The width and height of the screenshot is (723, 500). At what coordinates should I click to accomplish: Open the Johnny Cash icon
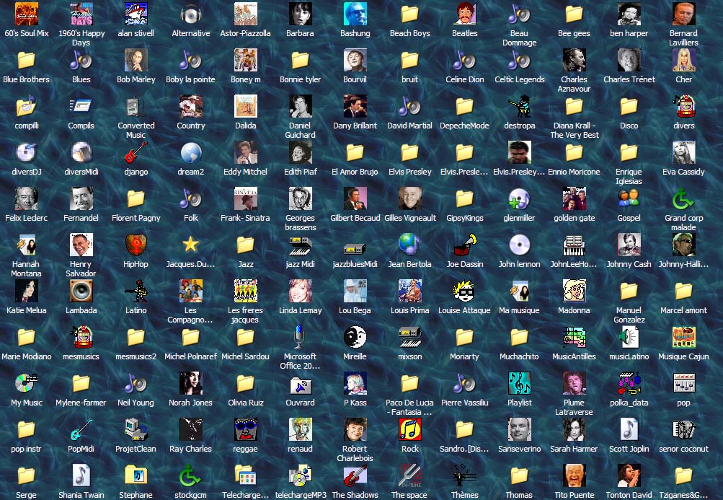click(x=629, y=245)
